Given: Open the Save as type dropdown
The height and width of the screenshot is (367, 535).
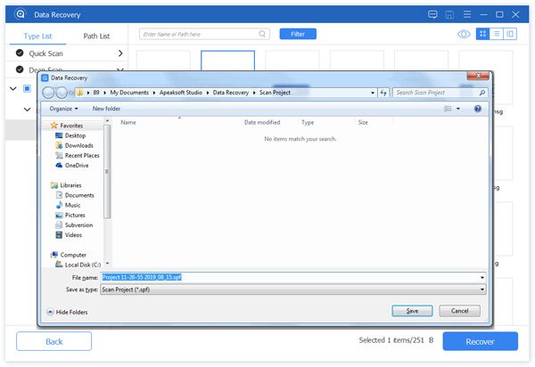Looking at the screenshot, I should pyautogui.click(x=293, y=290).
